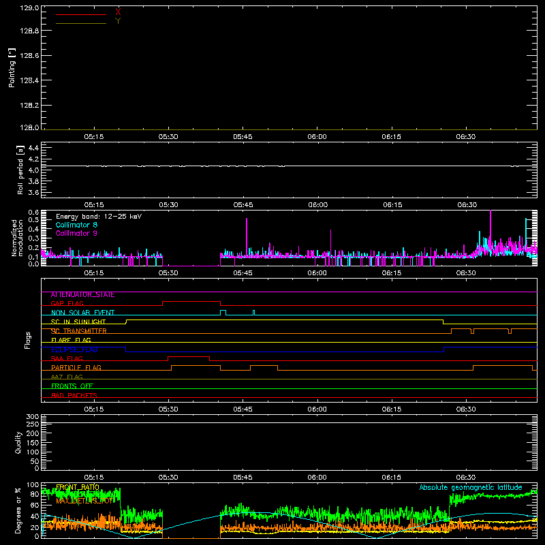
Task: Click the 150 tick on Quality axis
Action: [33, 443]
